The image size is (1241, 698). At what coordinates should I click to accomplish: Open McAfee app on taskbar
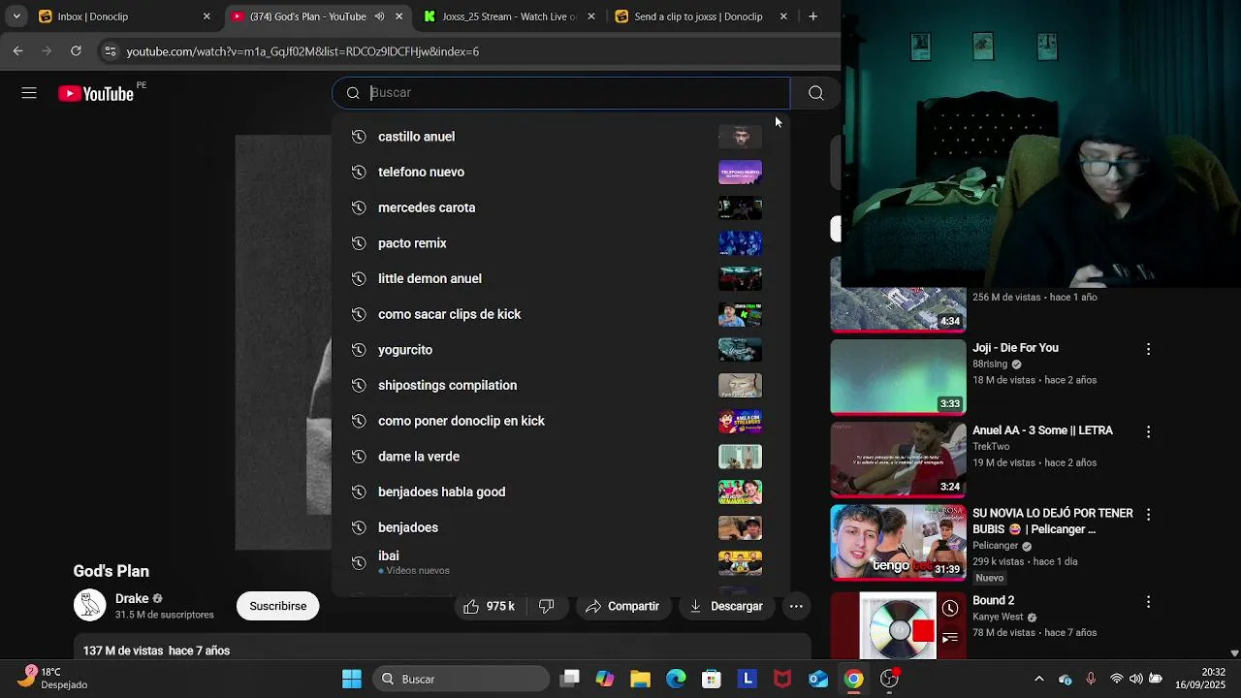click(x=782, y=679)
